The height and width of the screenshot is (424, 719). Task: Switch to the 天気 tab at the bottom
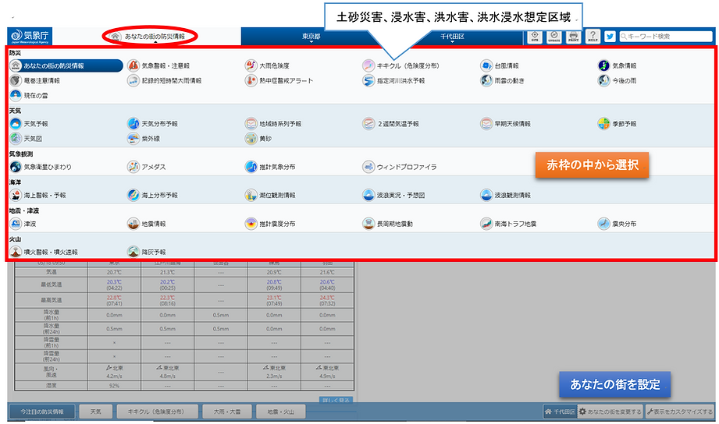tap(96, 412)
